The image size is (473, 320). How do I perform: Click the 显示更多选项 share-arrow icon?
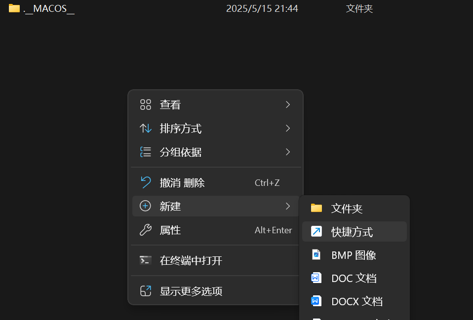click(x=145, y=291)
